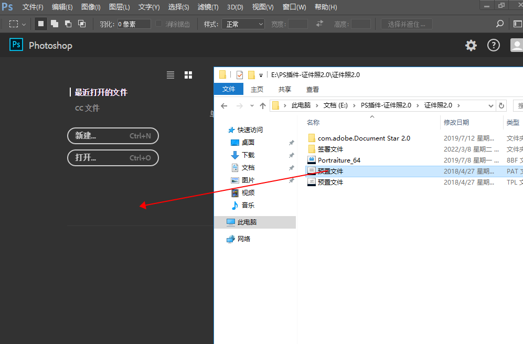Viewport: 523px width, 344px height.
Task: Select the rectangular marquee tool preset icon
Action: (14, 24)
